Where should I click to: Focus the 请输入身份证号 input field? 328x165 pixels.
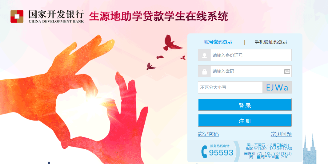point(251,55)
